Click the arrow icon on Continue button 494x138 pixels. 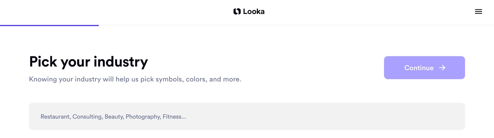(x=442, y=68)
